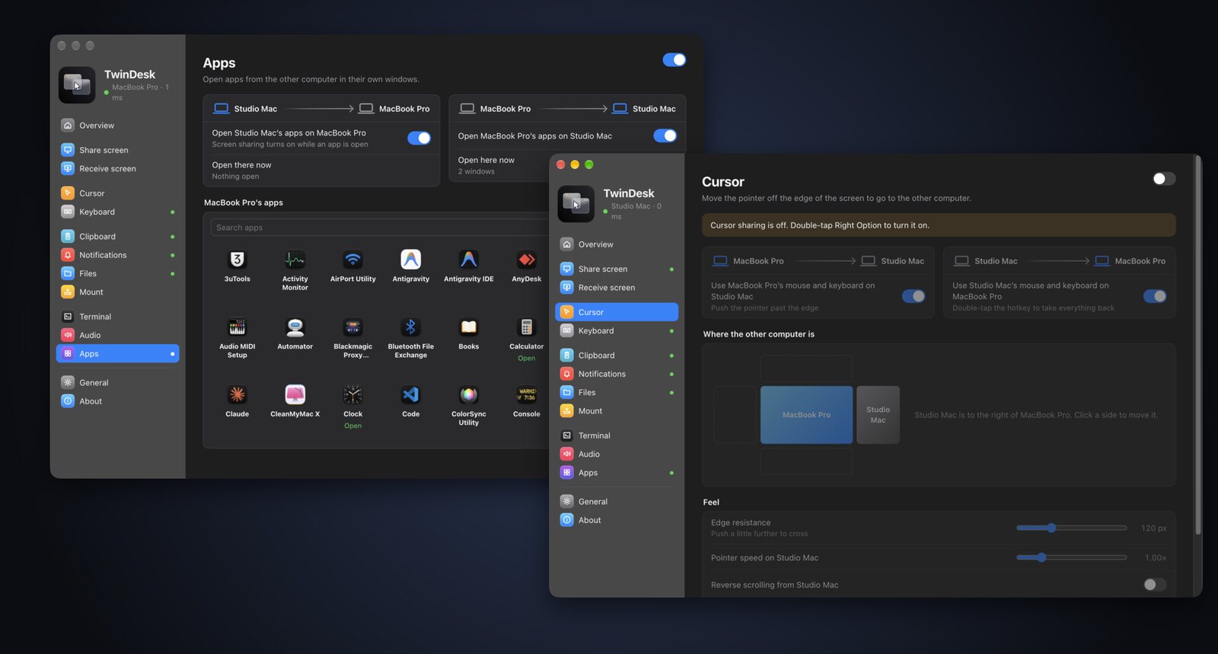Toggle Open Studio Mac's apps on MacBook Pro

(419, 138)
